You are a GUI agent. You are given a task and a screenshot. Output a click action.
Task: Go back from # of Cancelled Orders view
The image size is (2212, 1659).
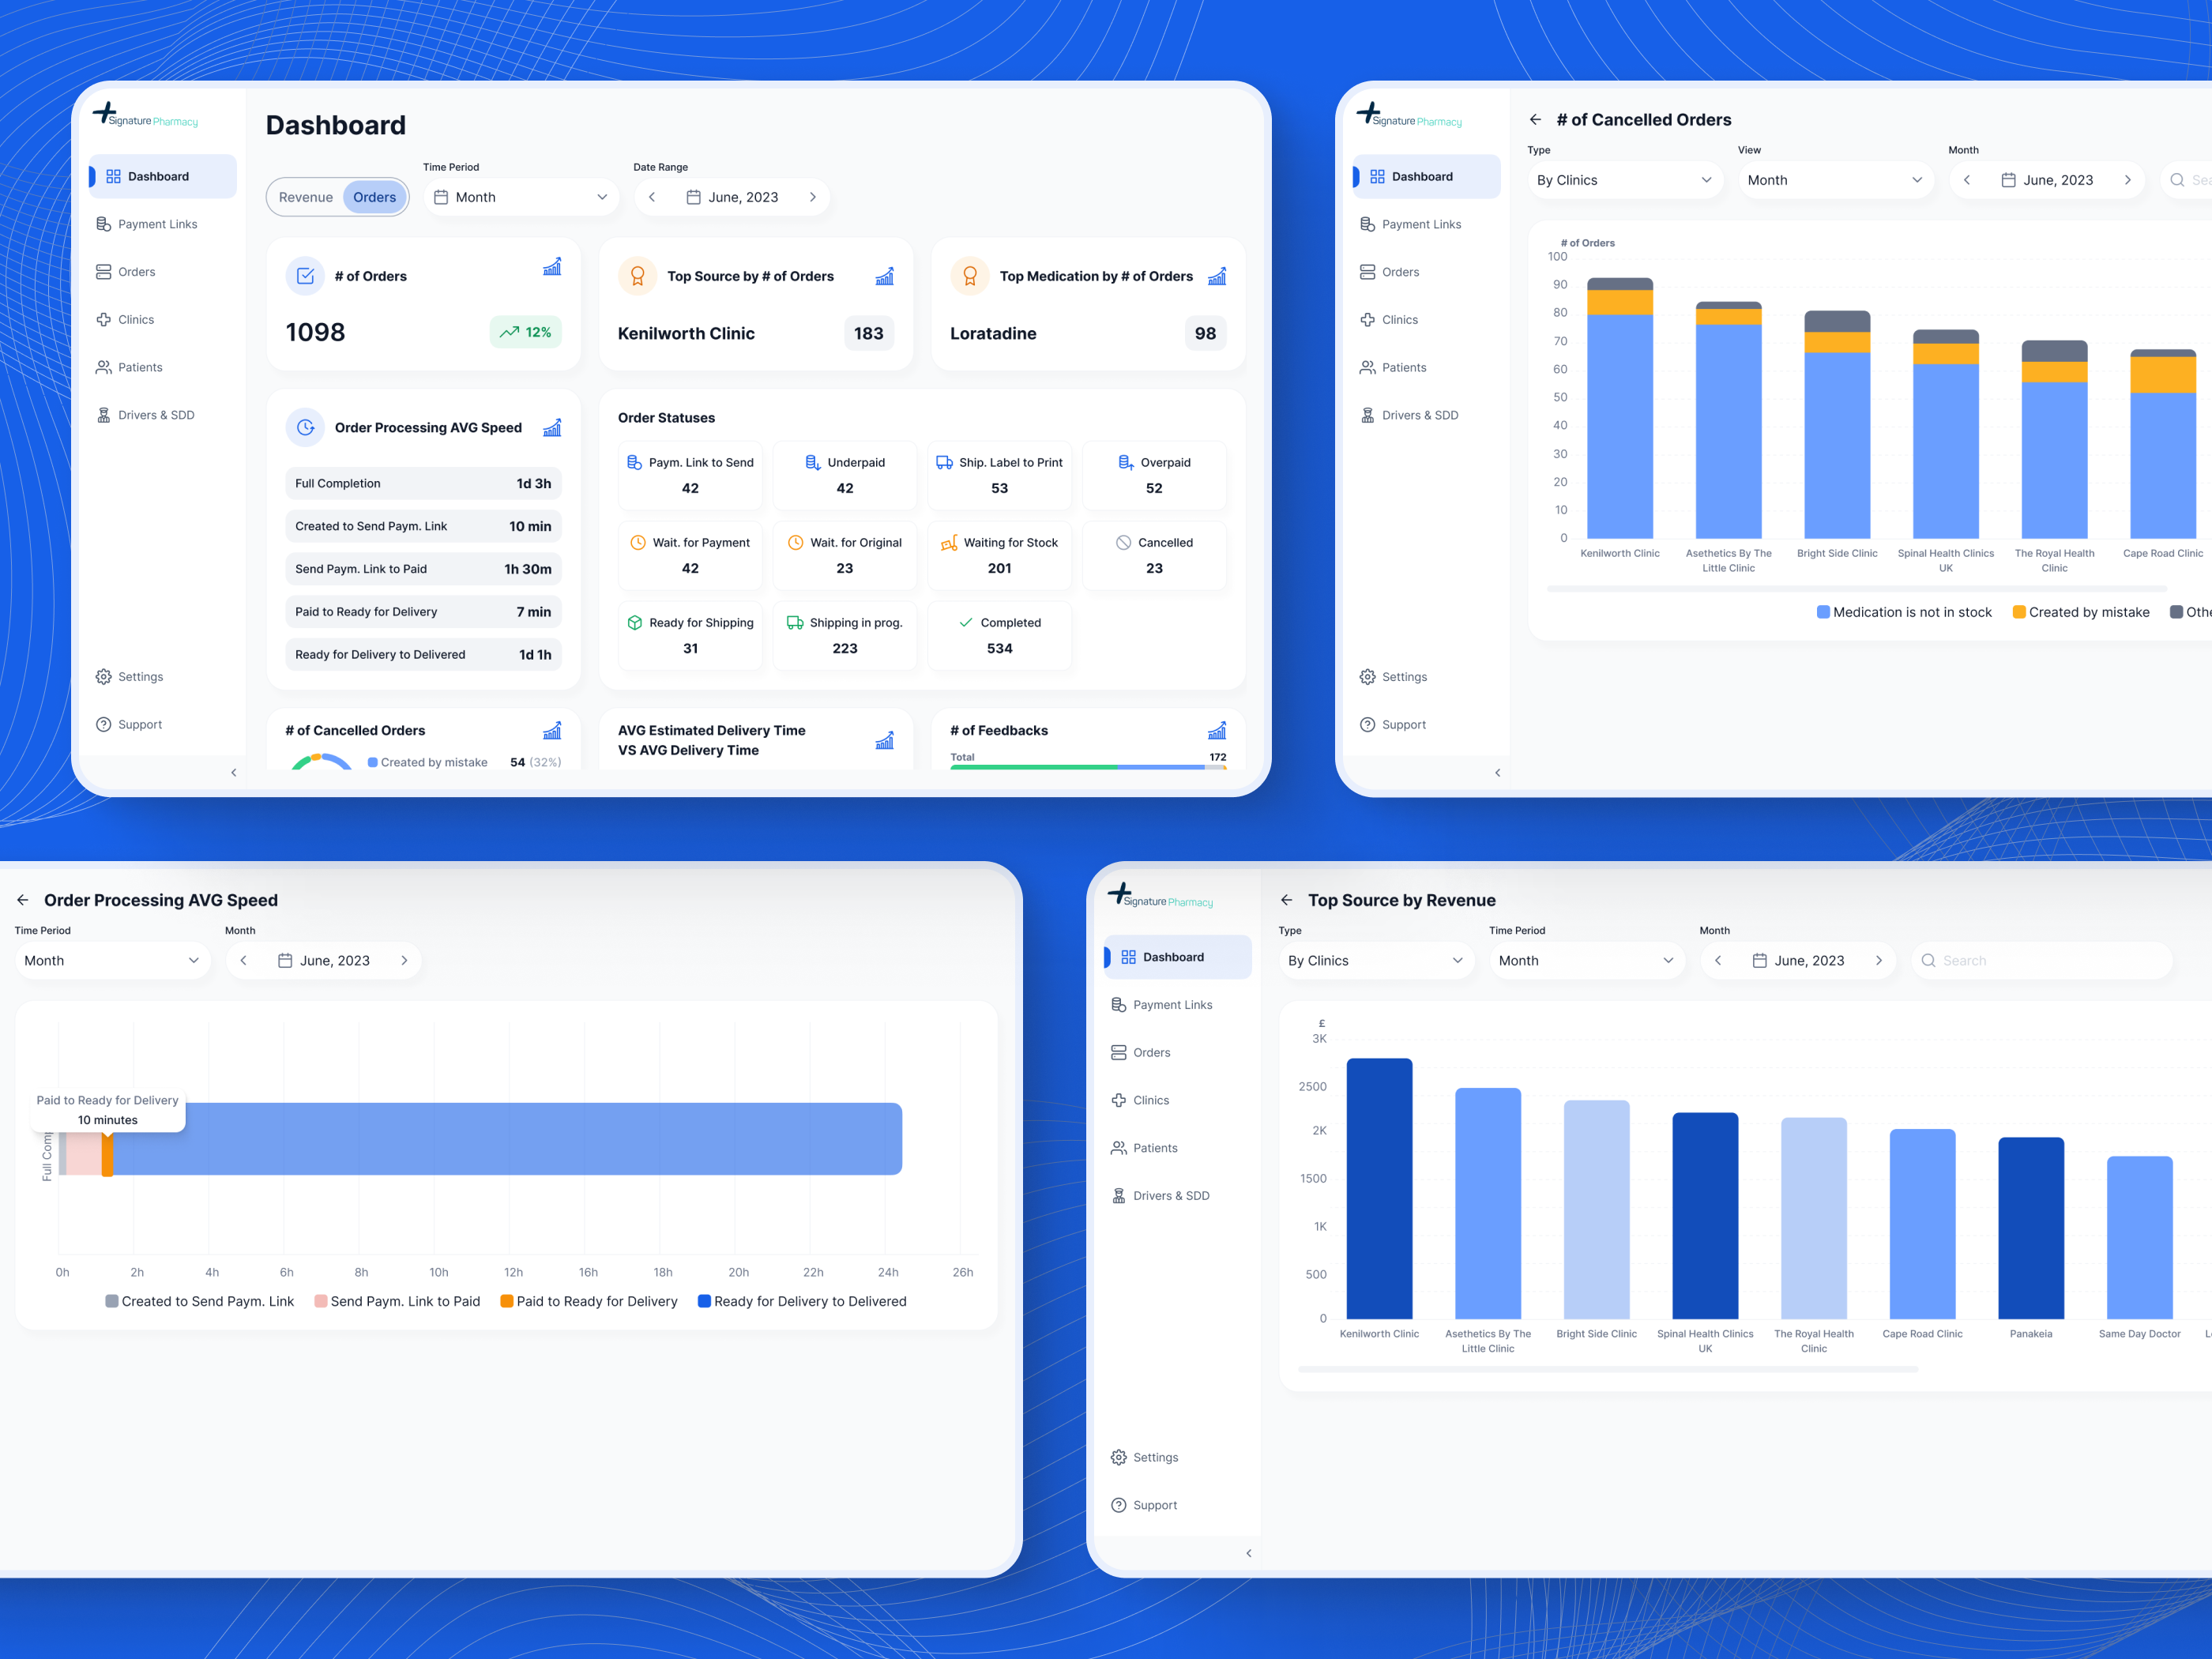1536,119
